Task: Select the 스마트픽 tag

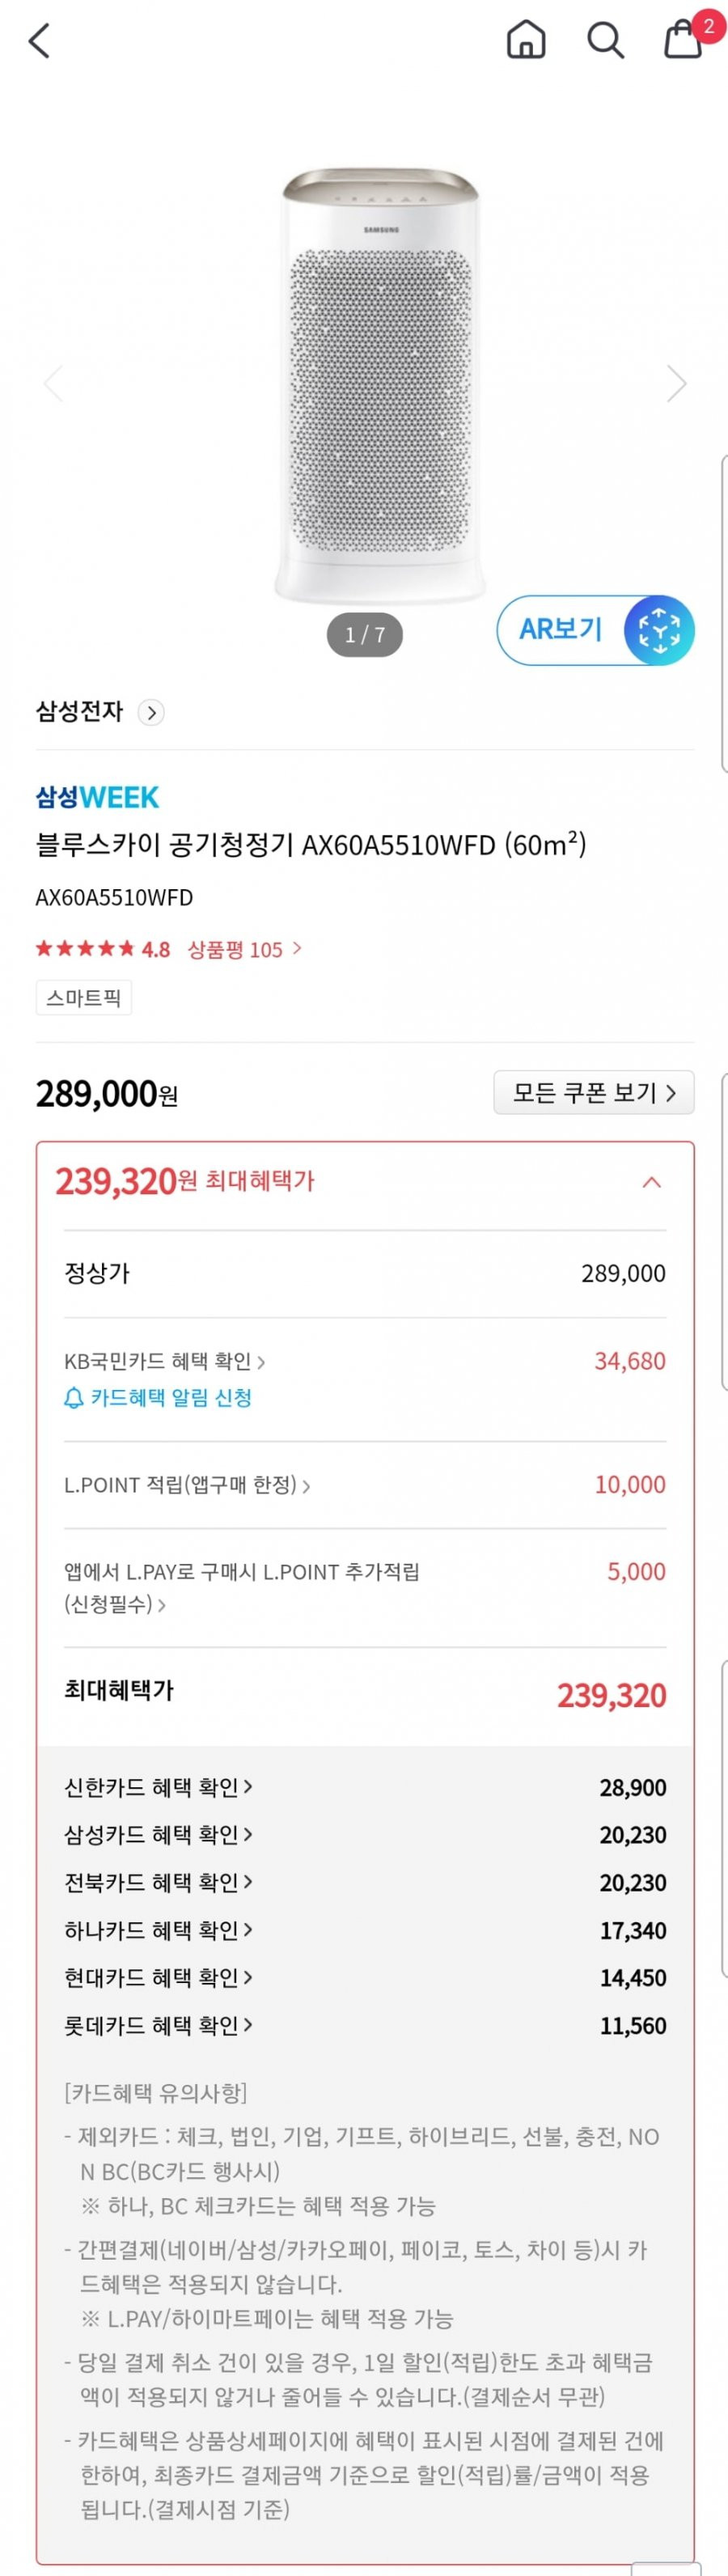Action: (84, 998)
